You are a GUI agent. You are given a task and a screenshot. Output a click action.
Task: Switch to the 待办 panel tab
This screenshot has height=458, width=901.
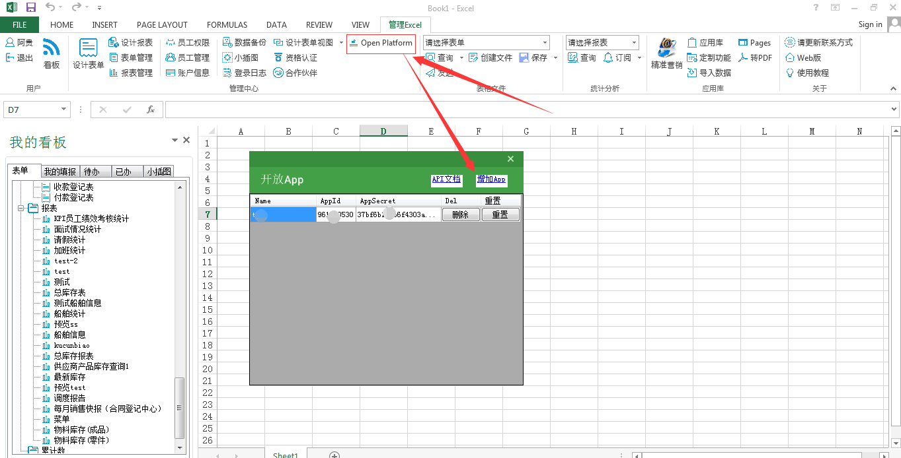click(x=95, y=172)
